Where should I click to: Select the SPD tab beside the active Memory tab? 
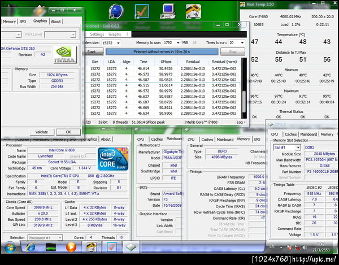coord(257,140)
